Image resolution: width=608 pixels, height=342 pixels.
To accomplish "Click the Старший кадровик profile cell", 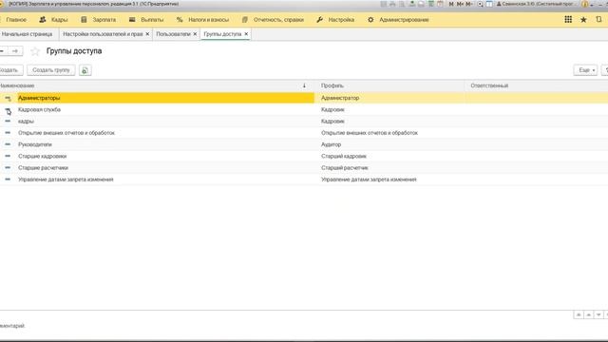I will [344, 156].
